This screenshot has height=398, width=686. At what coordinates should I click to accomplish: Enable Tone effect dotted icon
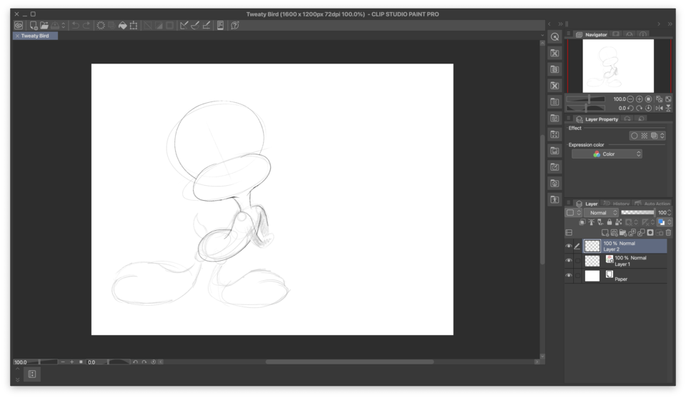[x=644, y=136]
